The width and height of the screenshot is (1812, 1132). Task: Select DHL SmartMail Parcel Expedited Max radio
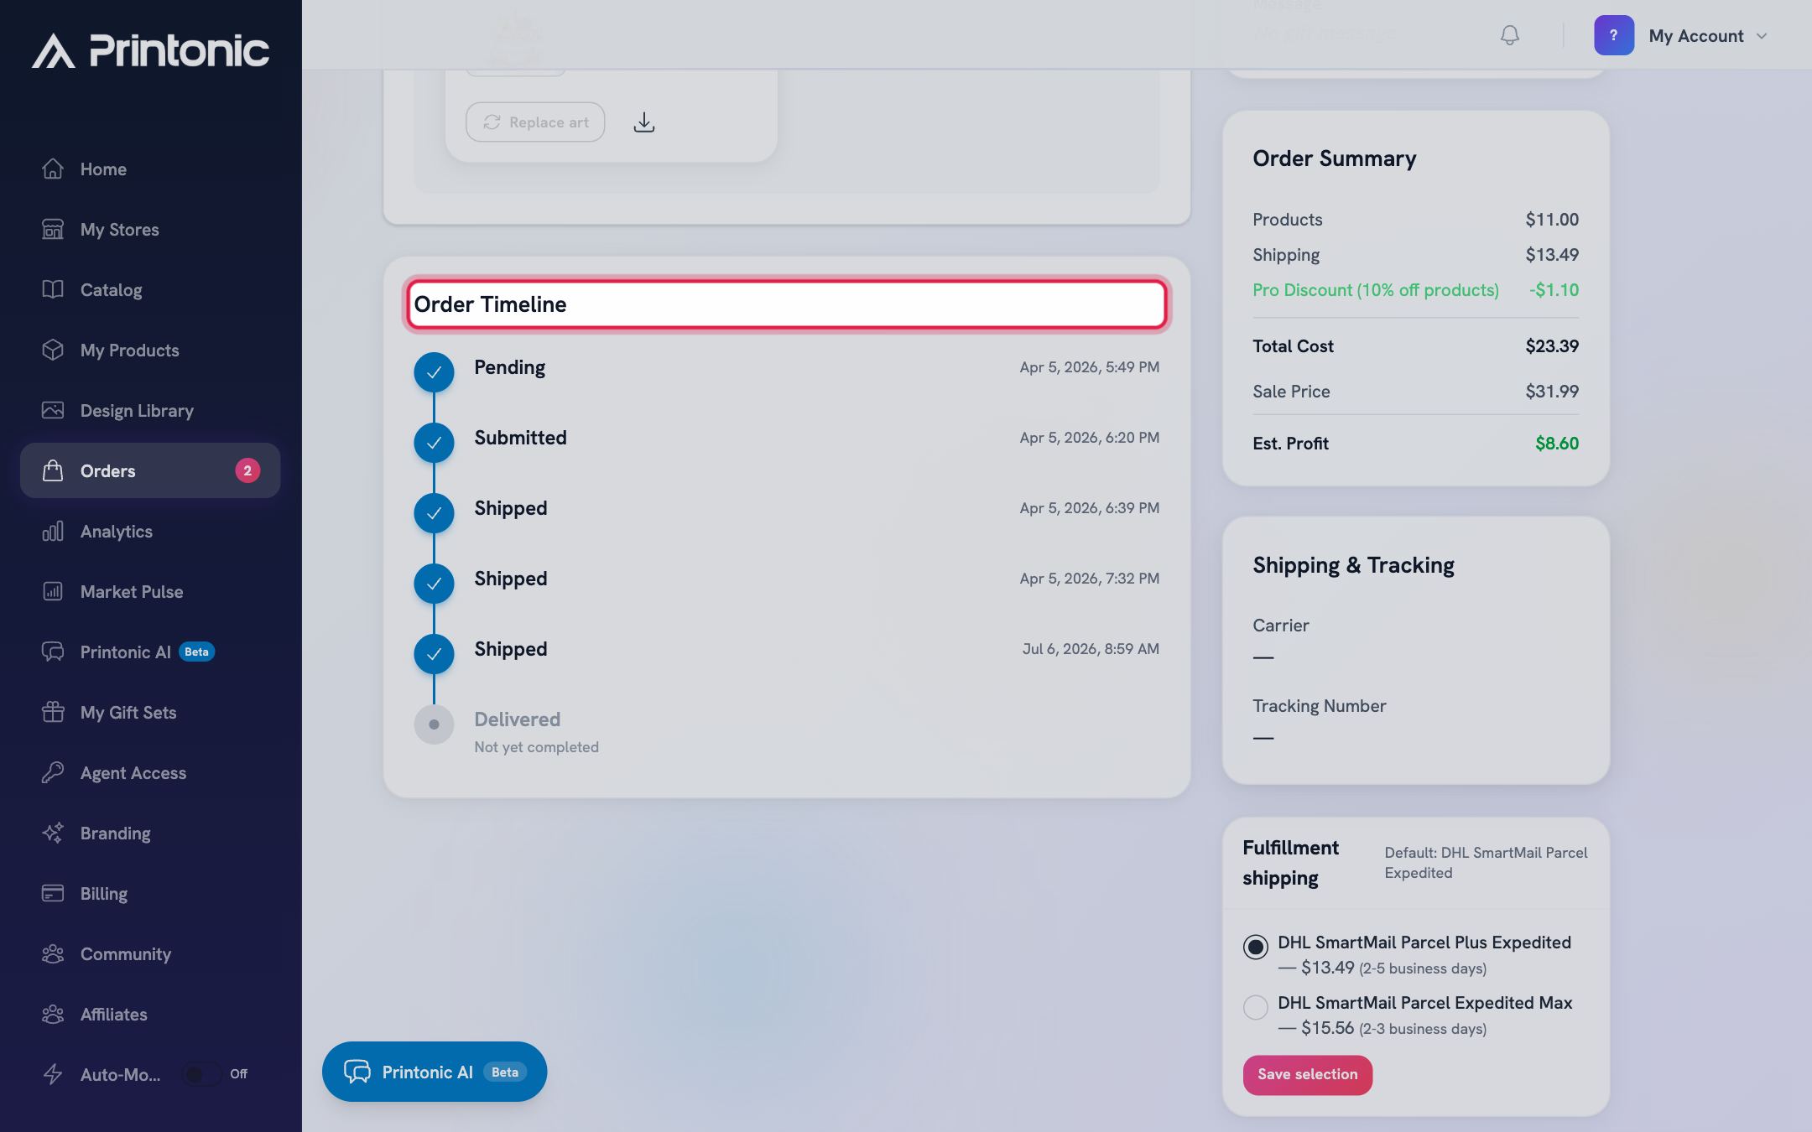[x=1255, y=1007]
